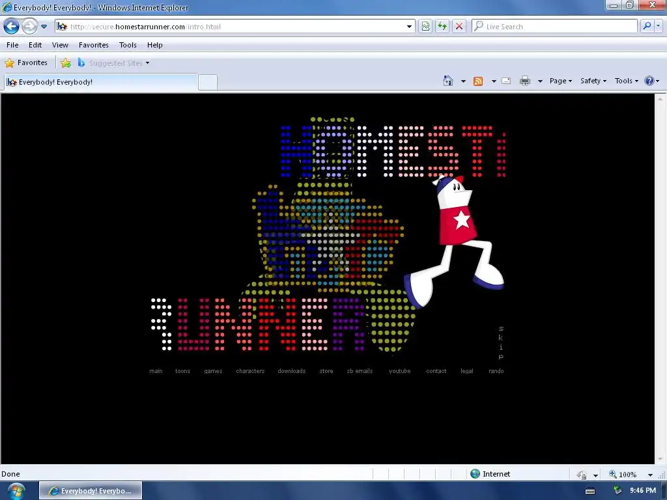667x500 pixels.
Task: Select the Everybody! Everybody! tab
Action: tap(101, 82)
